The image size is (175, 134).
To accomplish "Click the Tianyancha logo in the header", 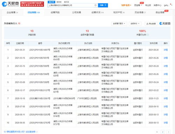I will (10, 4).
